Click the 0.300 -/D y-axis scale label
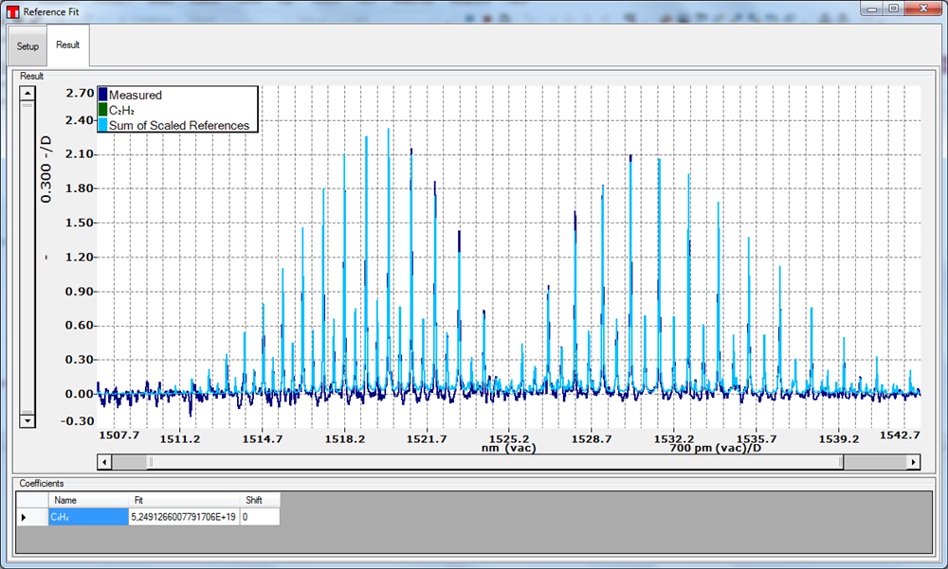This screenshot has width=948, height=569. pos(46,169)
